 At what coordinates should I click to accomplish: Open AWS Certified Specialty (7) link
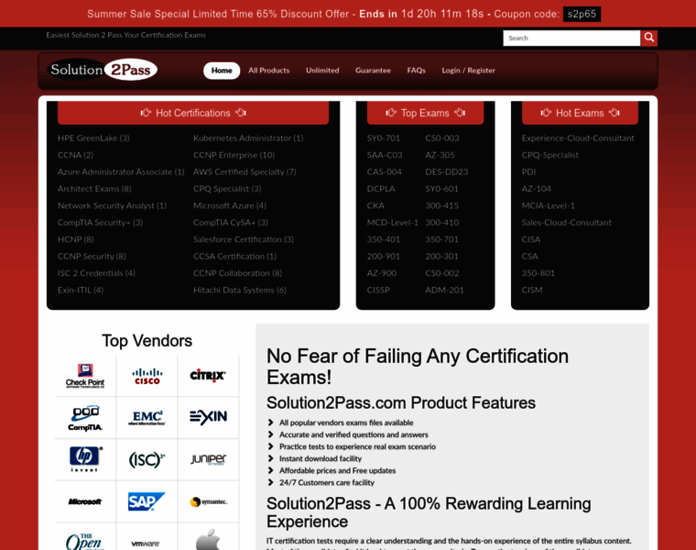coord(245,172)
